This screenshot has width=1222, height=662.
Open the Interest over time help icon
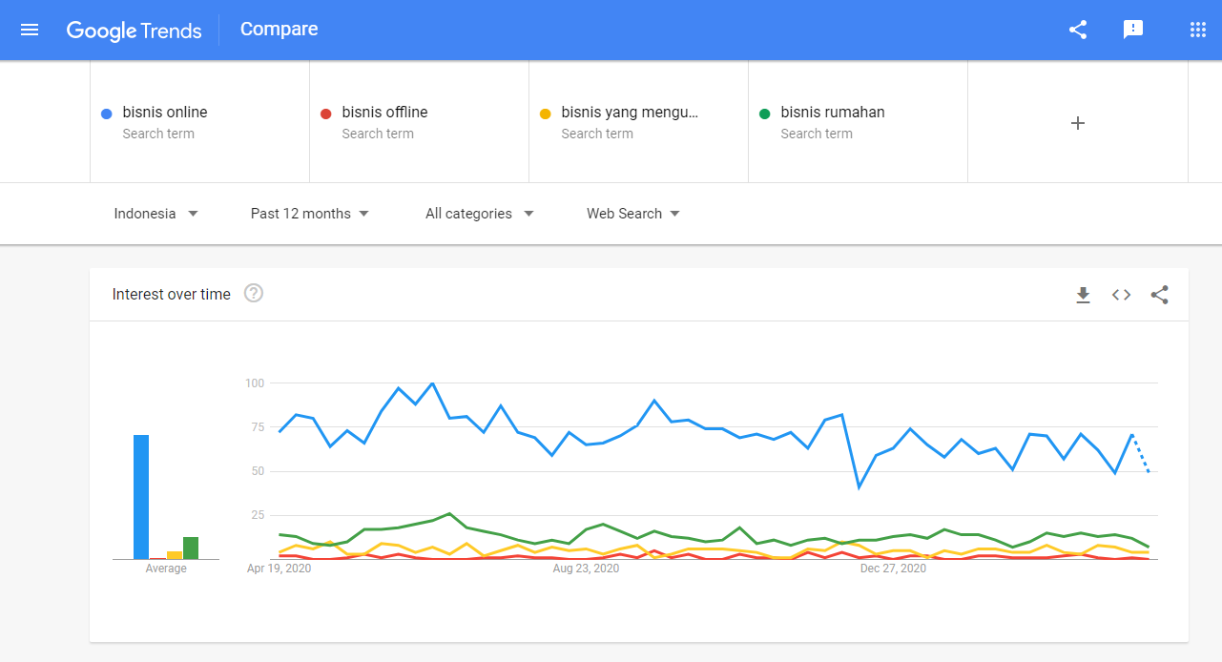(254, 294)
